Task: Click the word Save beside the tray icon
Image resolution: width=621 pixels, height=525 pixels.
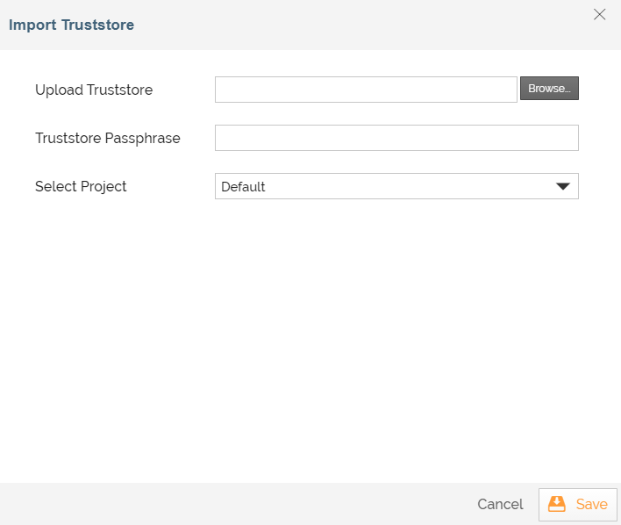Action: [592, 504]
